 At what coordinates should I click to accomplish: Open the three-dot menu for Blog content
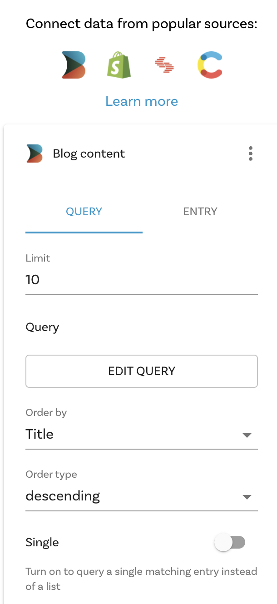coord(251,153)
